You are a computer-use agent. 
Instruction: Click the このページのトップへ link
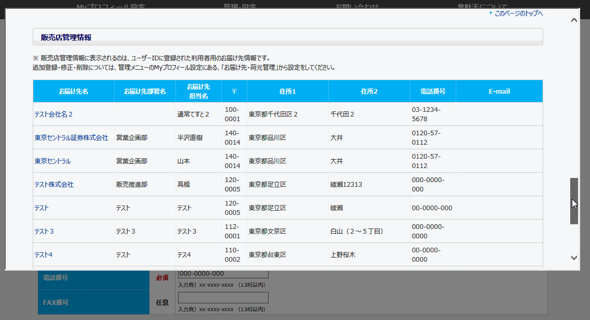(x=518, y=13)
